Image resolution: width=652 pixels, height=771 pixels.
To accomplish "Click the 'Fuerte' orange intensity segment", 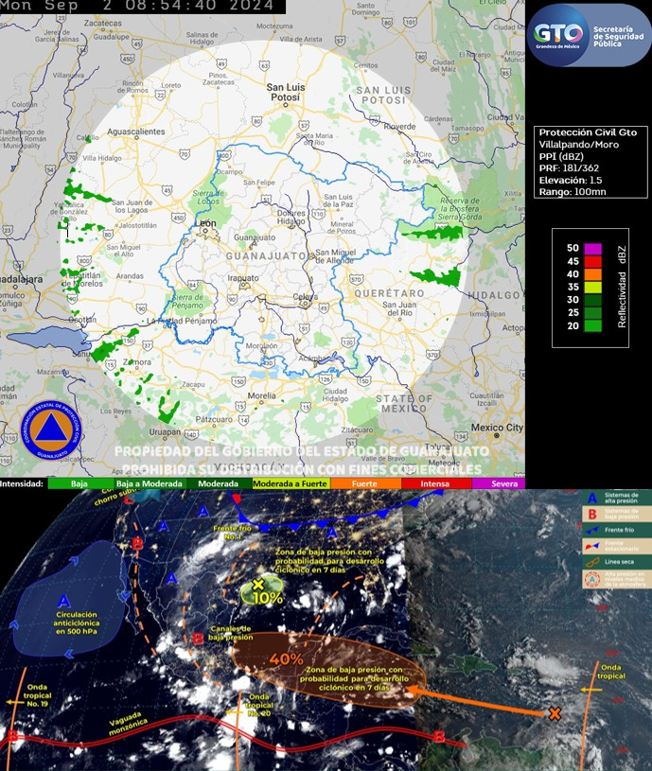I will tap(365, 483).
